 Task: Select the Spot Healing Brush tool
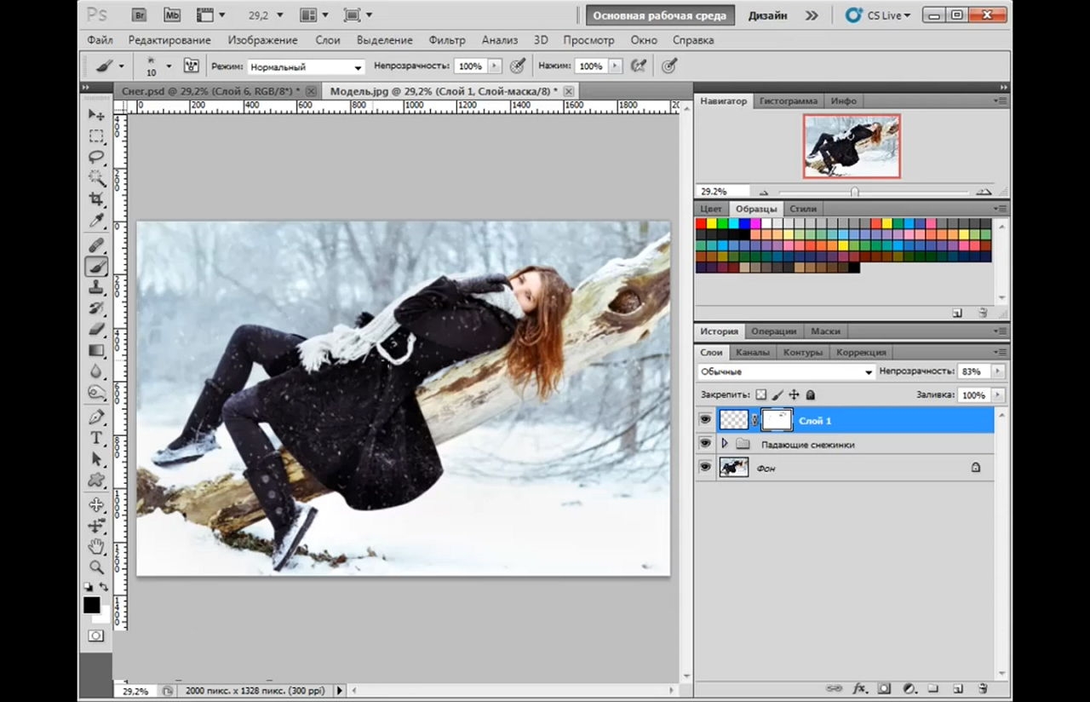coord(96,245)
